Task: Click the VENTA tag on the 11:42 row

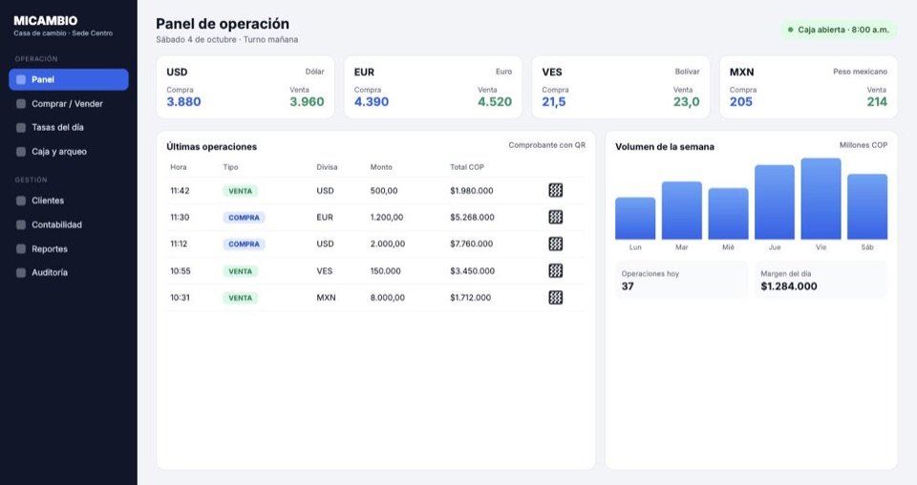Action: click(241, 191)
